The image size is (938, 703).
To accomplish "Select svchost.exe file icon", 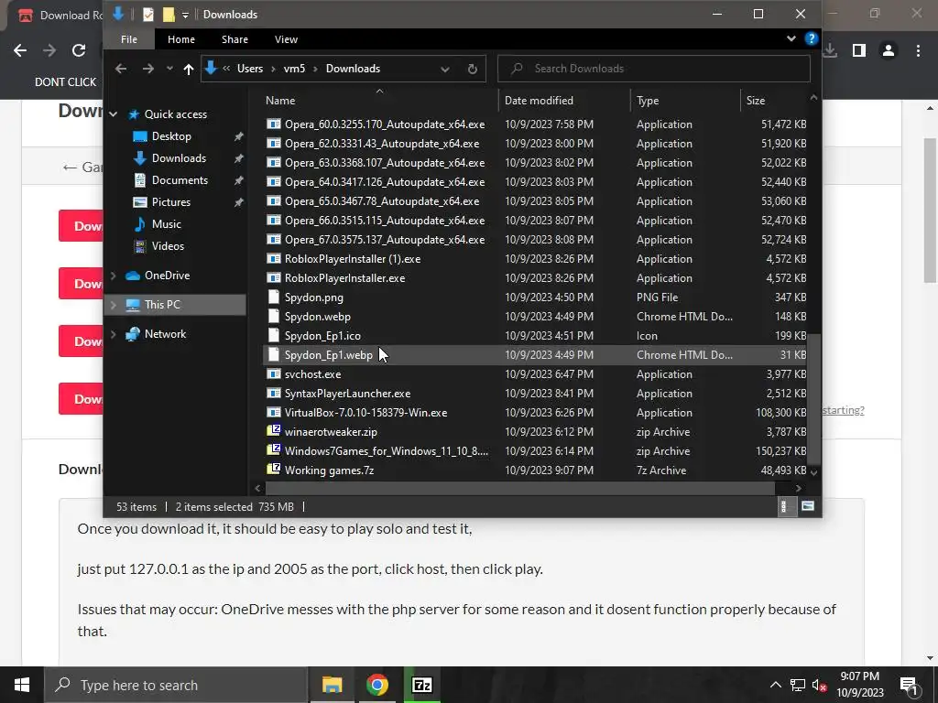I will (273, 374).
